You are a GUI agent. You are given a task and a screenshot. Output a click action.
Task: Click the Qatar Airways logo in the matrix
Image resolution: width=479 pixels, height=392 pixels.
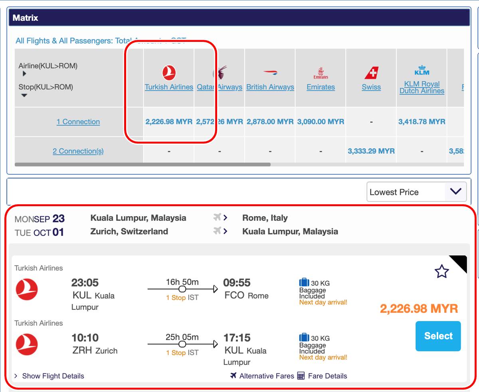pyautogui.click(x=220, y=73)
